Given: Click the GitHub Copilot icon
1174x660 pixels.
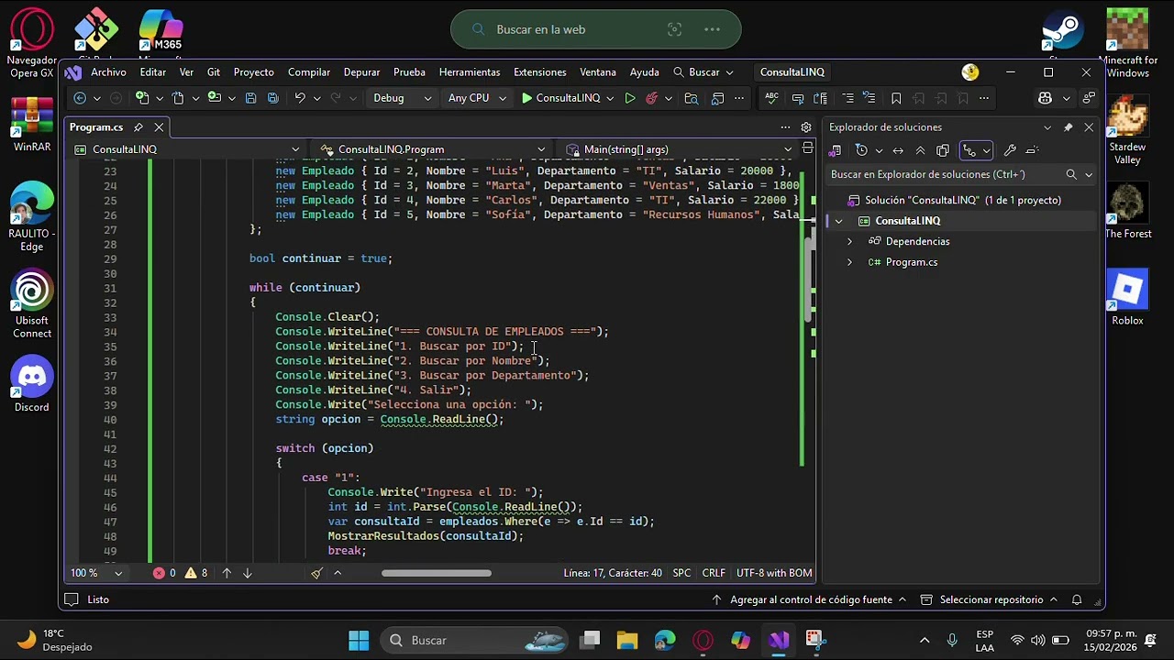Looking at the screenshot, I should [x=1045, y=98].
